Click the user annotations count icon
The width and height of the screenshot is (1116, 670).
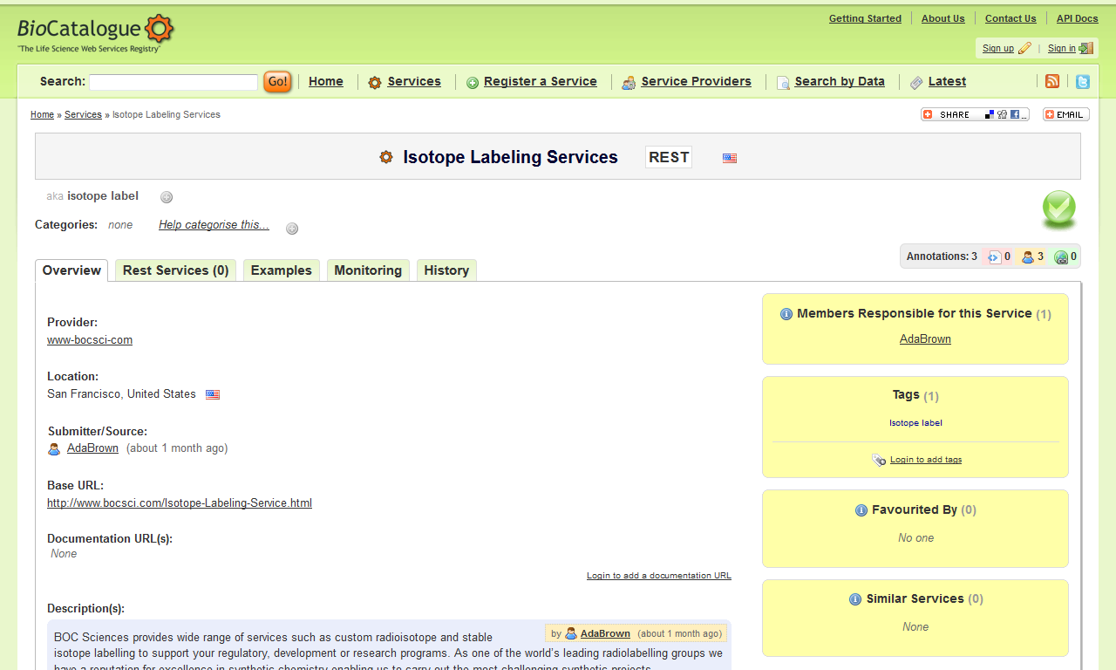(x=1028, y=256)
